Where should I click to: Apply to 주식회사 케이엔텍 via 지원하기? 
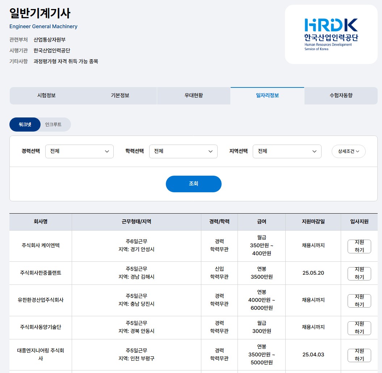pyautogui.click(x=359, y=246)
